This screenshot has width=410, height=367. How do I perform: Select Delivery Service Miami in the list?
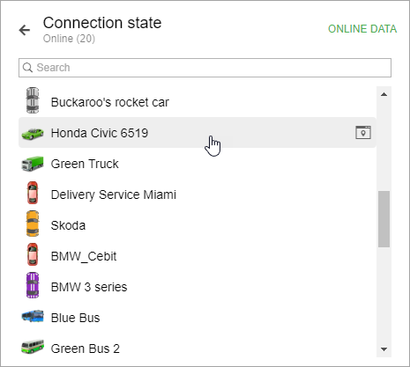coord(198,195)
